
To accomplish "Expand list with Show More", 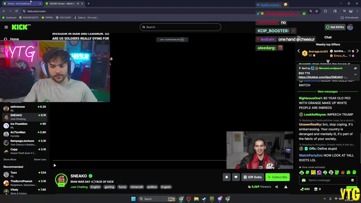I will point(10,160).
